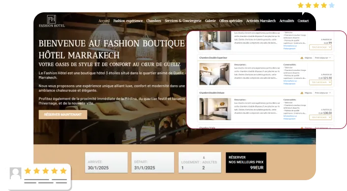Click the 31/1/2025 departure date value

tap(145, 168)
